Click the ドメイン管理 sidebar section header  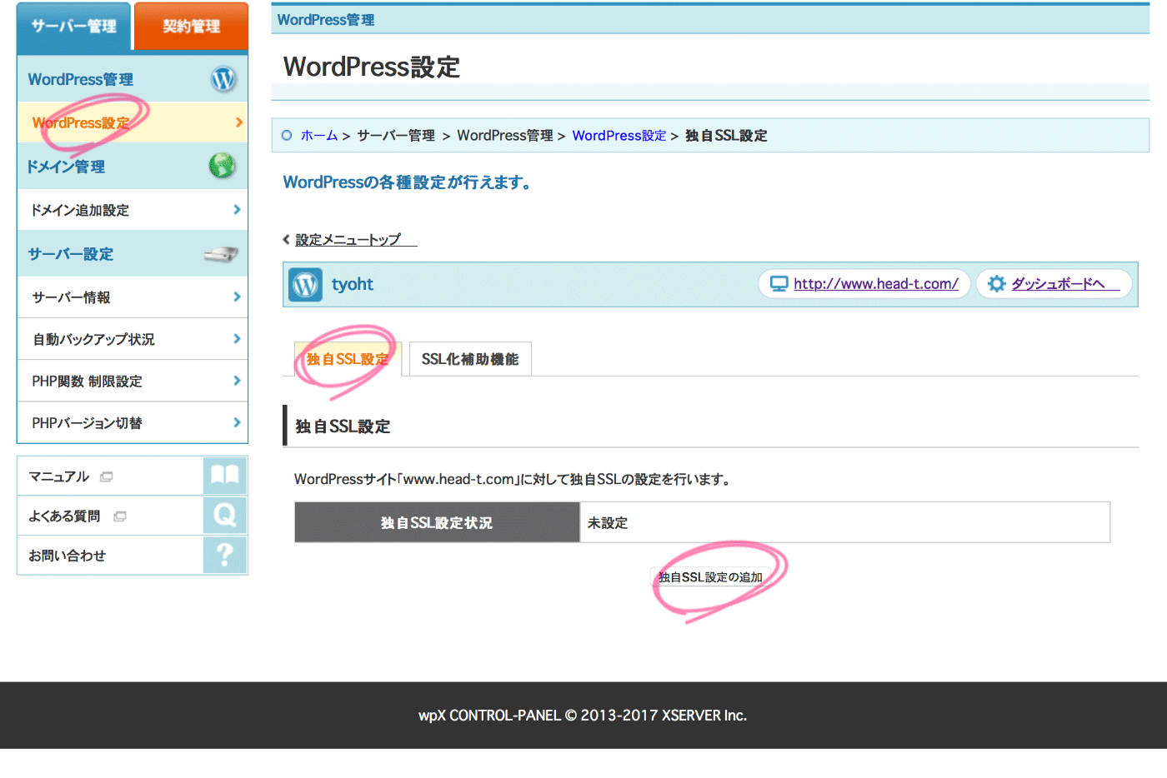pyautogui.click(x=133, y=166)
